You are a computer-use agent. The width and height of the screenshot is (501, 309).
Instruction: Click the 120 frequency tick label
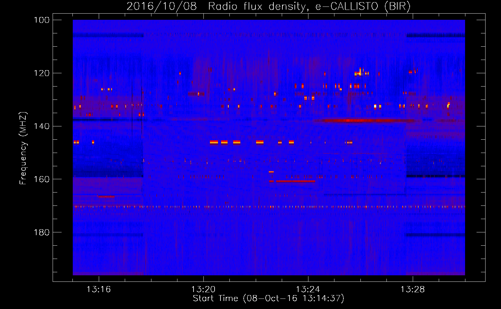[41, 73]
